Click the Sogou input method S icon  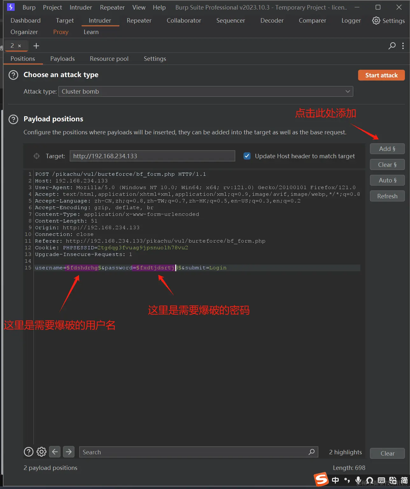321,479
